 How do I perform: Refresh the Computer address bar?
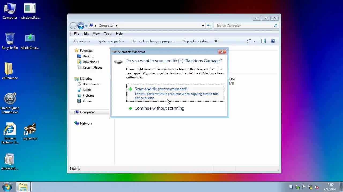pos(209,26)
